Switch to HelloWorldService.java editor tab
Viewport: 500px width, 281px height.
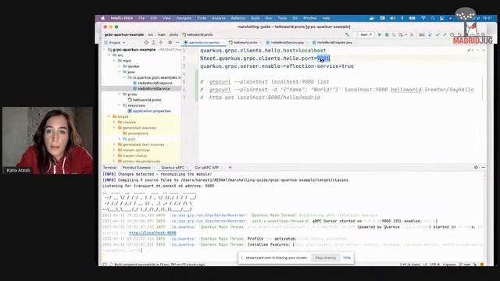tap(287, 42)
